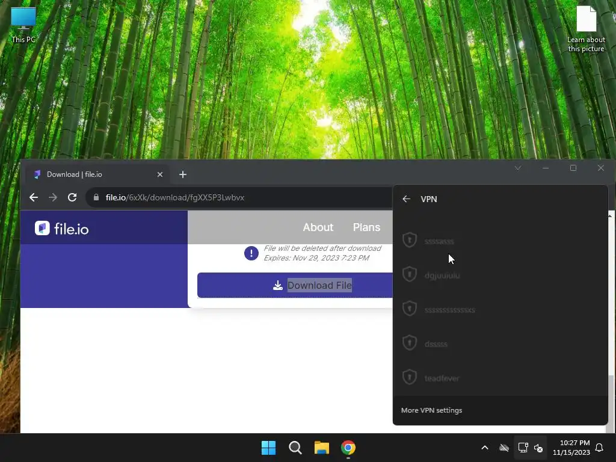Open the Plans page on file.io

tap(366, 227)
